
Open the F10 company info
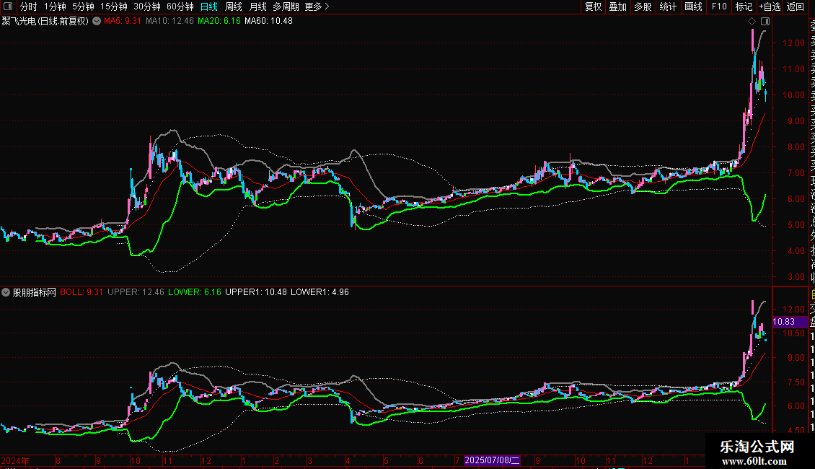[719, 6]
